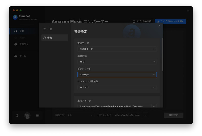Click the headphones icon beside 音楽

click(16, 31)
